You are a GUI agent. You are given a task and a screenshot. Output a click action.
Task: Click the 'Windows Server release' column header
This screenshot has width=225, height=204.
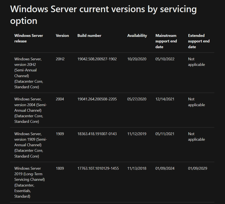[x=28, y=38]
